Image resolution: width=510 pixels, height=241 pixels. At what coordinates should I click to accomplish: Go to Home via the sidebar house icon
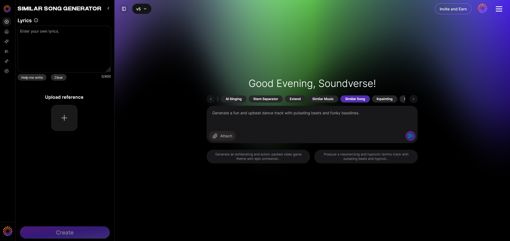(7, 32)
